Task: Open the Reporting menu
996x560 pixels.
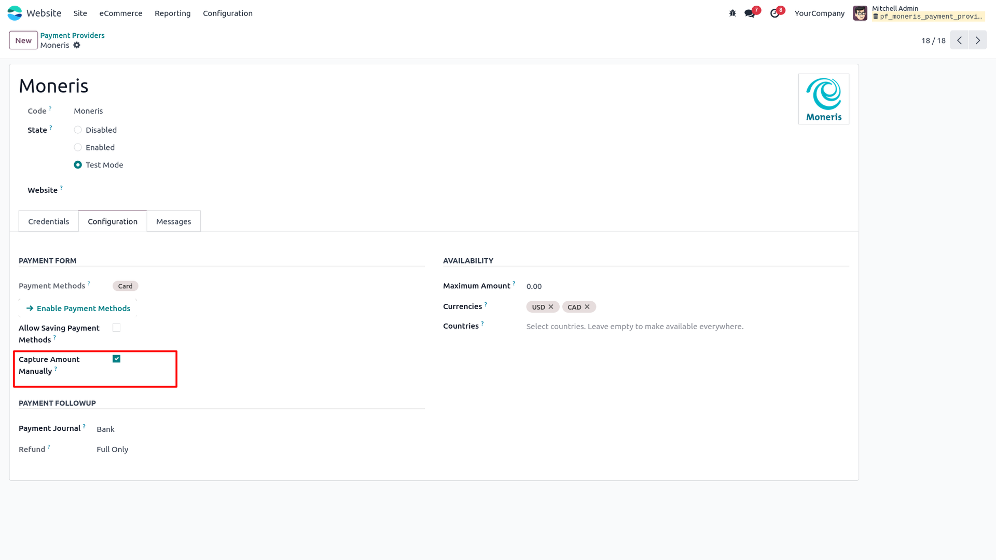Action: click(x=173, y=13)
